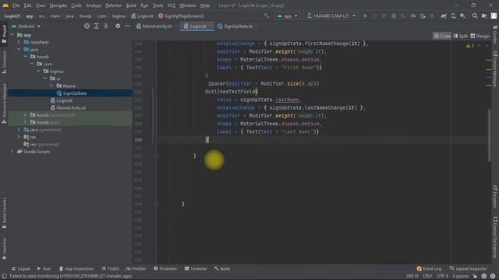Open the Tools menu
This screenshot has height=280, width=499.
[157, 5]
